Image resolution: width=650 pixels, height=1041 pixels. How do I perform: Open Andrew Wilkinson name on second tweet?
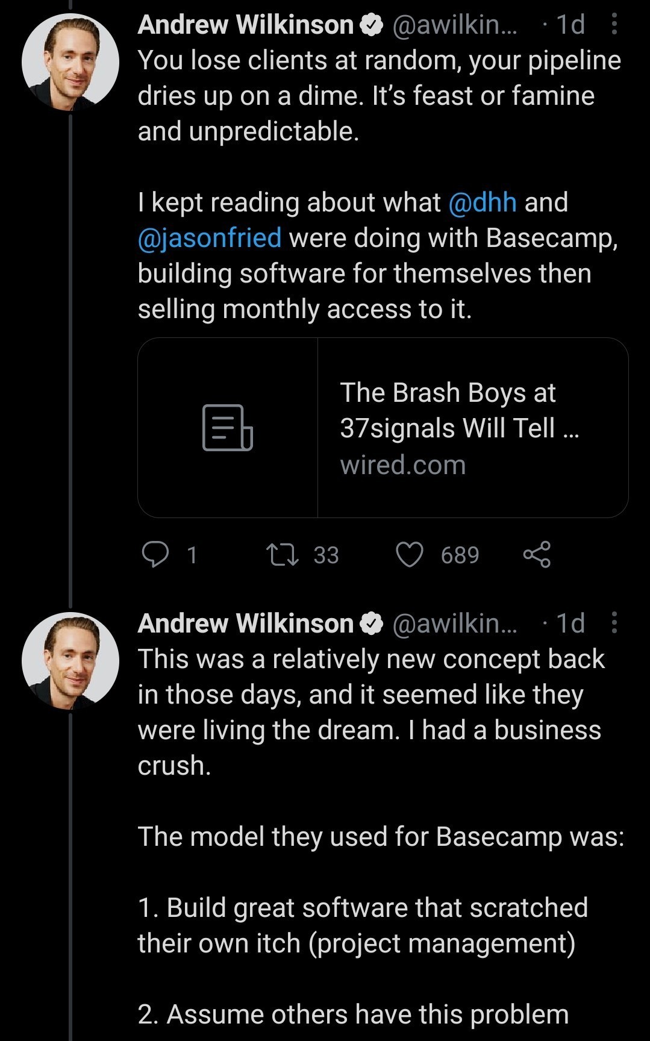click(x=245, y=623)
